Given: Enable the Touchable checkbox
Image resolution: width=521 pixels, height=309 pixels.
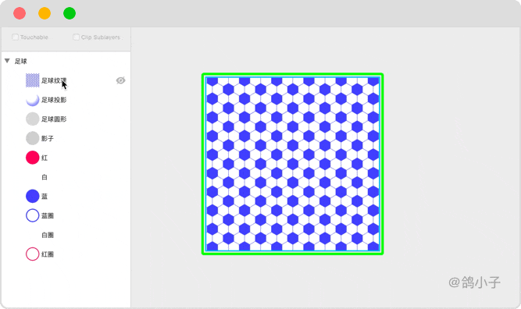Looking at the screenshot, I should (x=16, y=37).
